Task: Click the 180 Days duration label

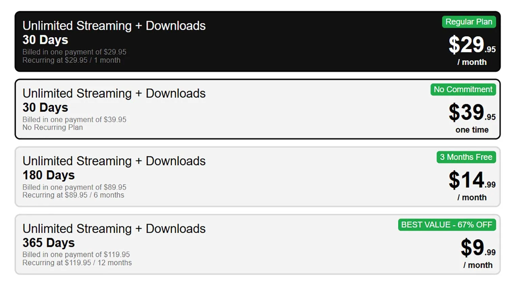Action: [48, 175]
